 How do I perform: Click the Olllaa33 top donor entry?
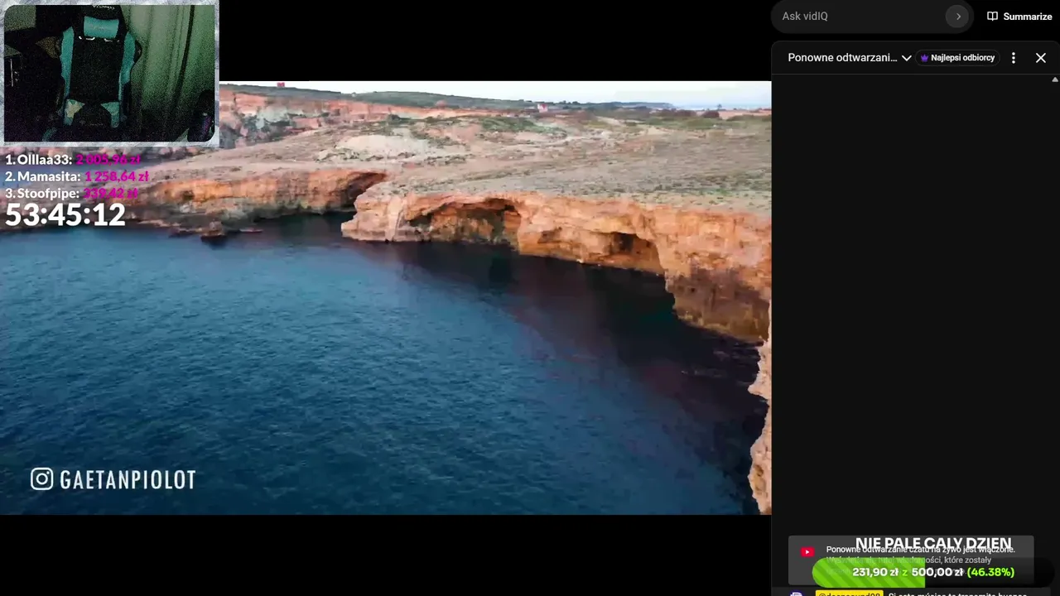point(73,160)
